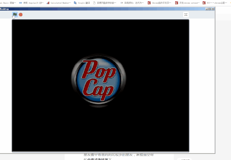This screenshot has width=231, height=160.
Task: Click the green flag start button
Action: point(15,14)
